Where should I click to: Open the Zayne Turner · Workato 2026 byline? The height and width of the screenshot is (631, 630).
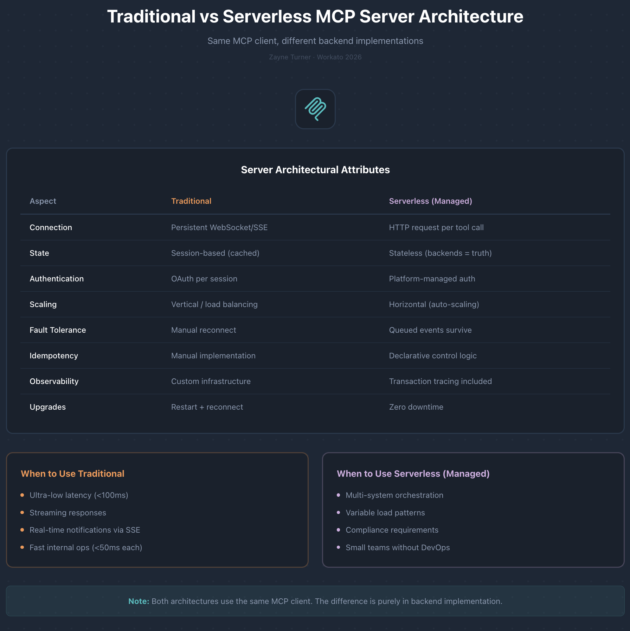[315, 57]
